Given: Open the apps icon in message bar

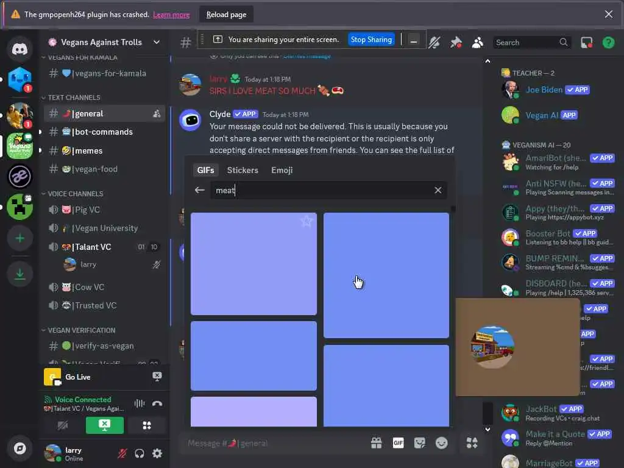Looking at the screenshot, I should 472,443.
